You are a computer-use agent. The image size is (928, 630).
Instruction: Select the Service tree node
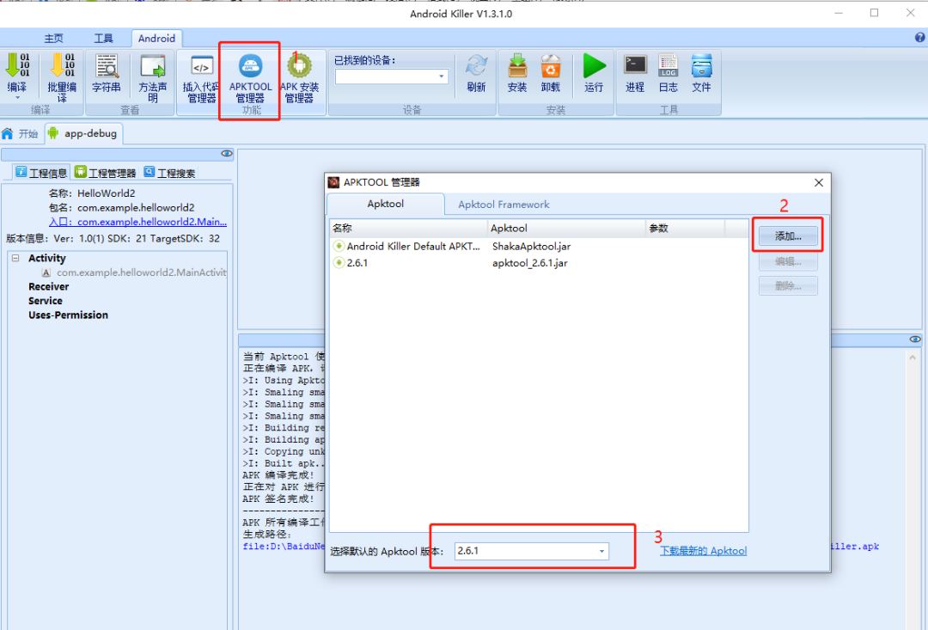coord(45,301)
